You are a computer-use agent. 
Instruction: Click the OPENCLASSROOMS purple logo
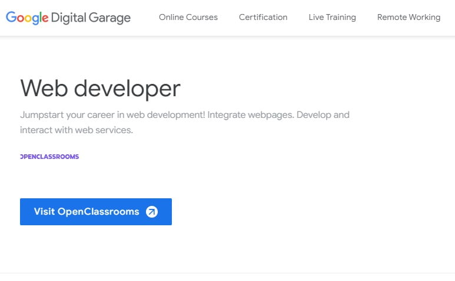pos(49,157)
